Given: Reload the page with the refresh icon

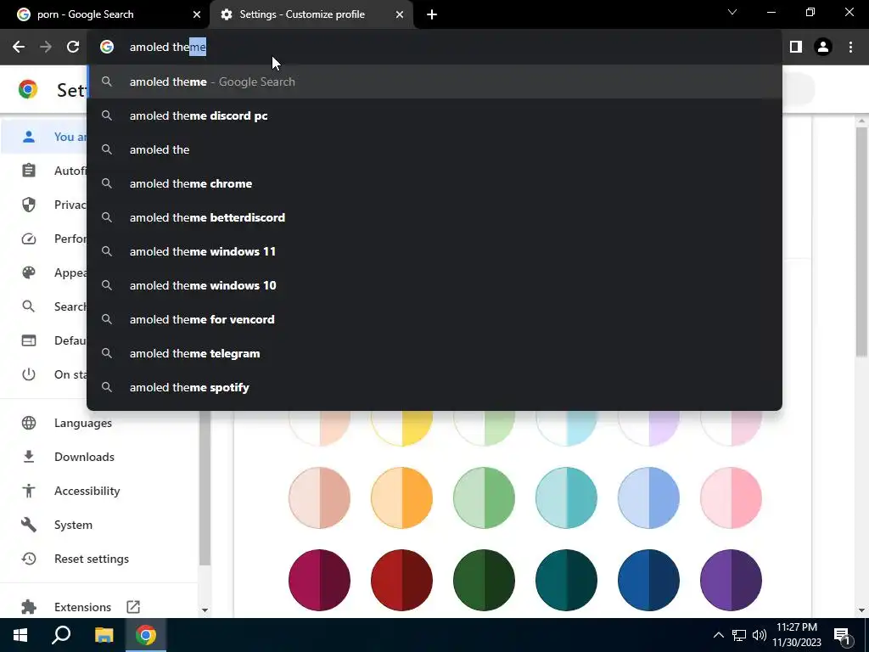Looking at the screenshot, I should [73, 48].
